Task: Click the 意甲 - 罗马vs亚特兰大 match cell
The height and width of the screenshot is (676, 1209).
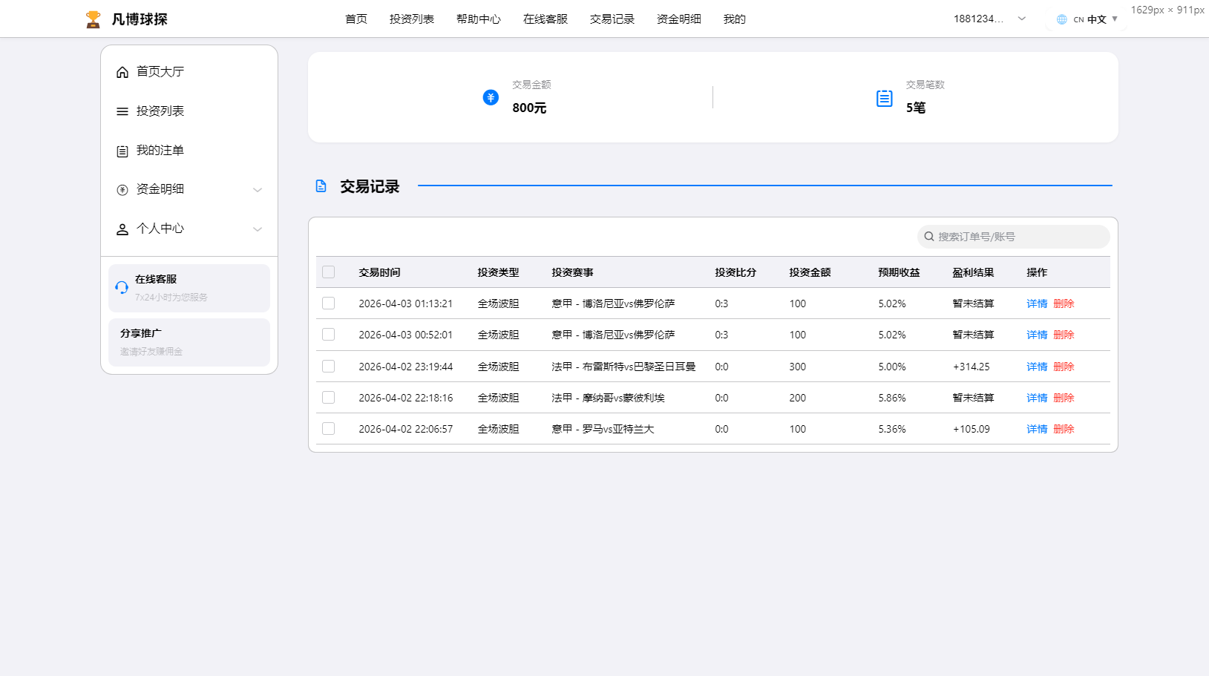Action: (x=603, y=429)
